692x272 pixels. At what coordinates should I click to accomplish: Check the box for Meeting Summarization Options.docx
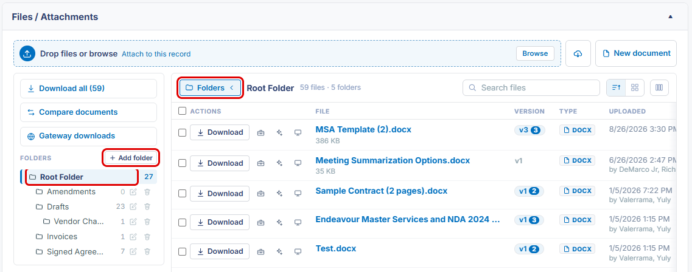point(182,163)
